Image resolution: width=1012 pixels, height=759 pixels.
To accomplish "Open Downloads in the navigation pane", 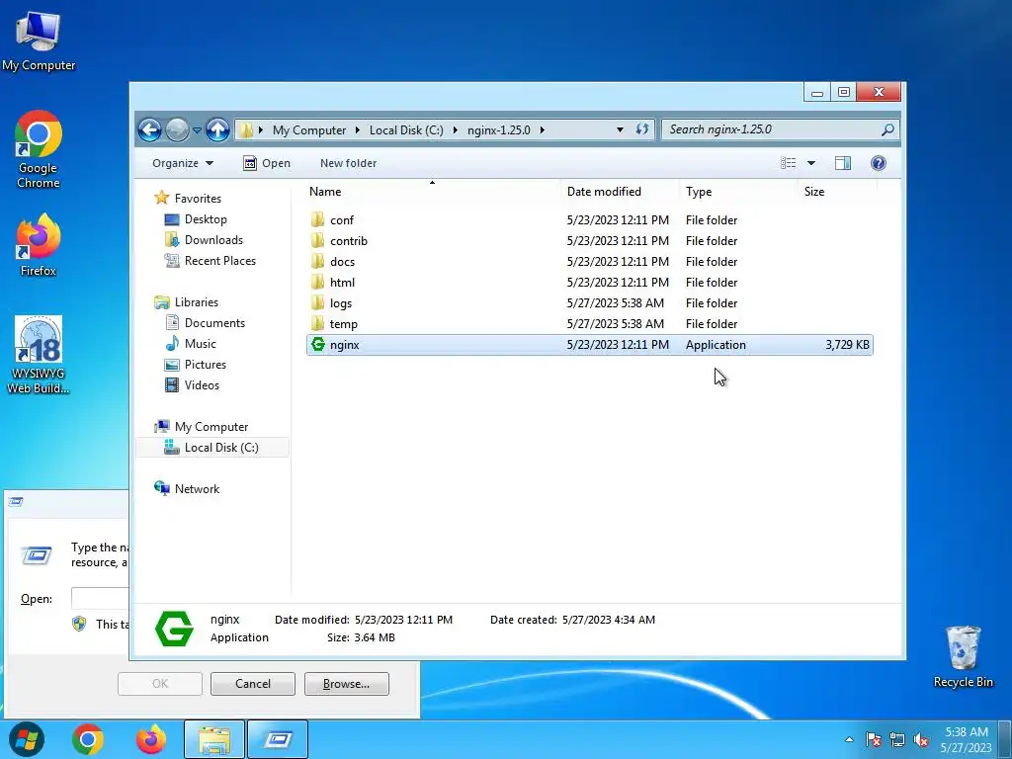I will [x=204, y=240].
